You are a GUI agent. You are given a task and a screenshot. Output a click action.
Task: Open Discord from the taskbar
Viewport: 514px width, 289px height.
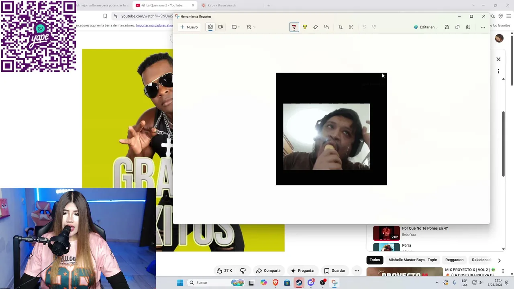(311, 283)
